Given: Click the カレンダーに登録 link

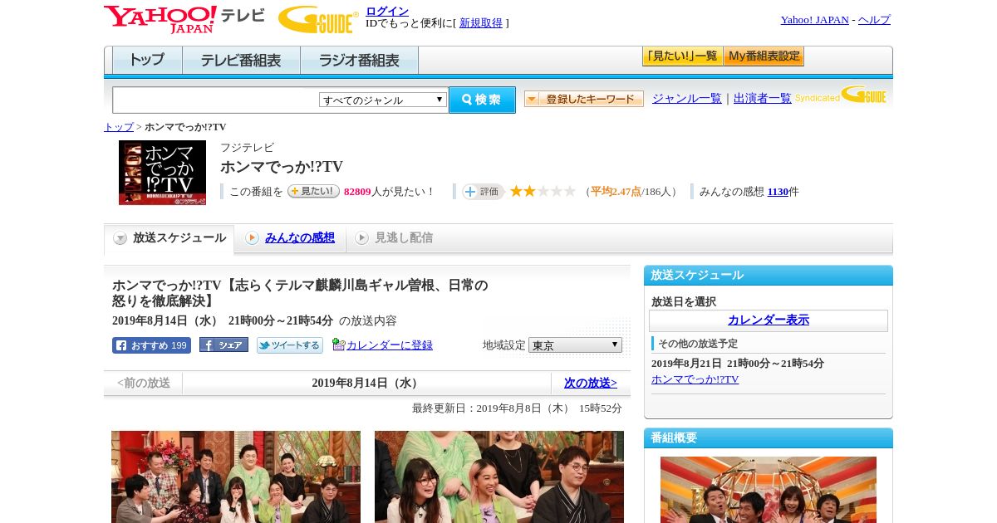Looking at the screenshot, I should pos(390,345).
